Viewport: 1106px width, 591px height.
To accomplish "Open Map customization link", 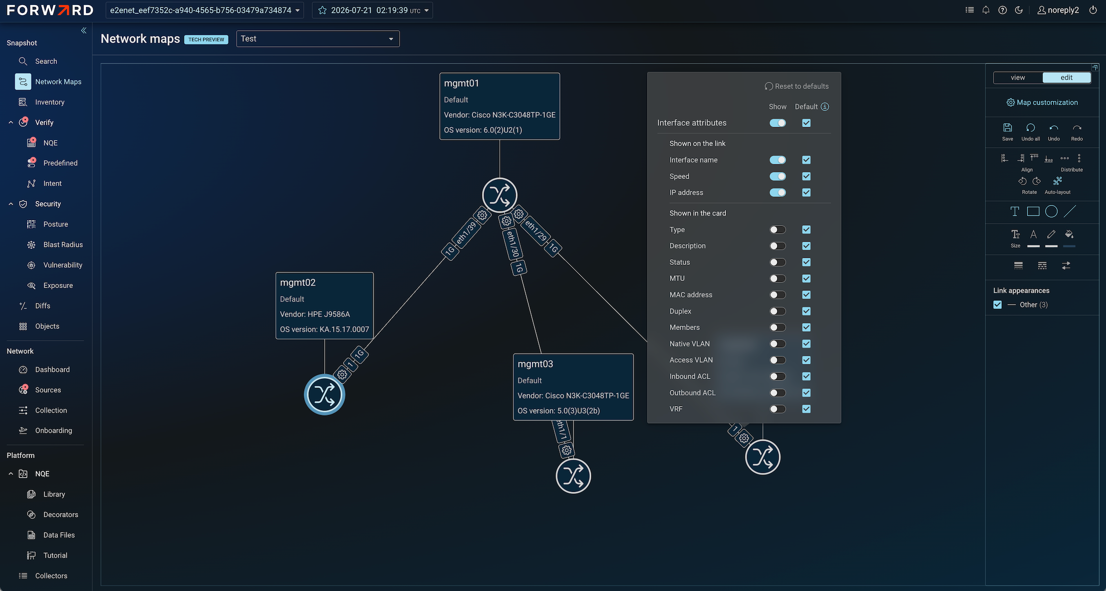I will (1042, 103).
